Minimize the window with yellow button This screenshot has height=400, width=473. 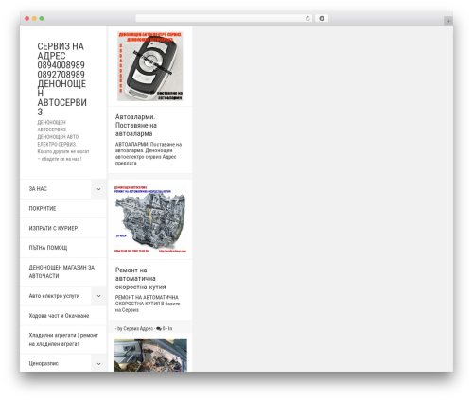(34, 19)
